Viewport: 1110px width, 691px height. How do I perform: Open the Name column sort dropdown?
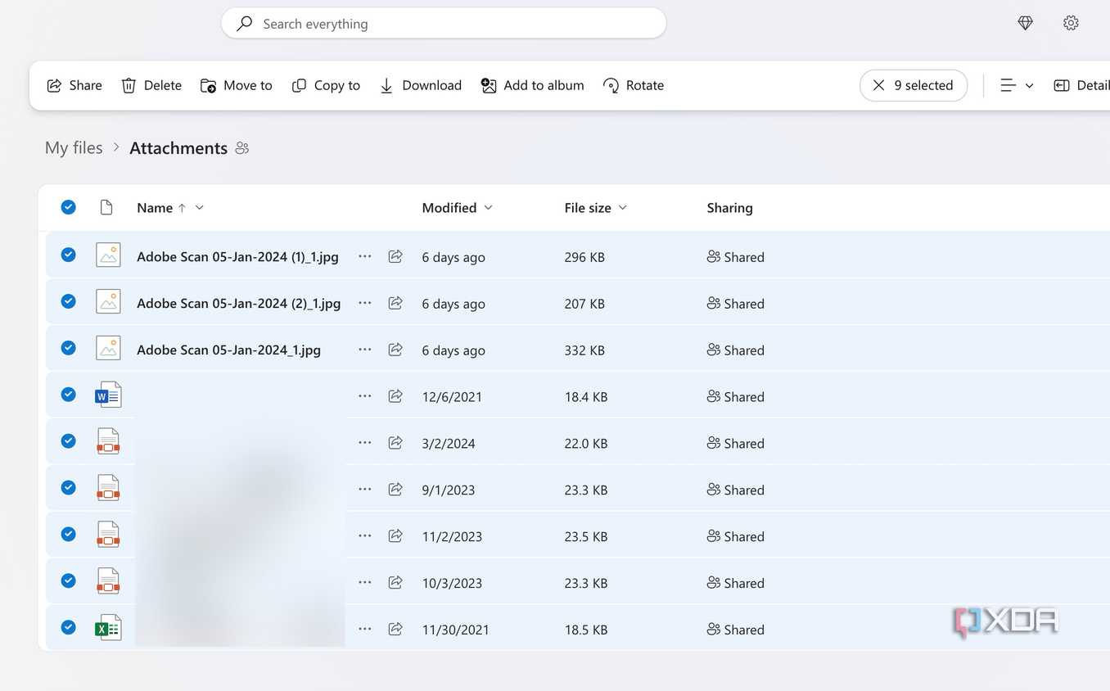pyautogui.click(x=199, y=208)
